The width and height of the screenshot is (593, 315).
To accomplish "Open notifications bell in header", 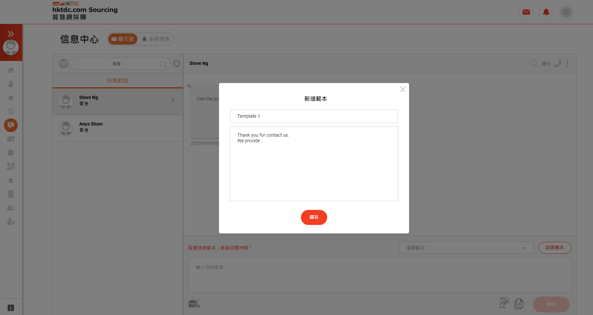I will (546, 12).
